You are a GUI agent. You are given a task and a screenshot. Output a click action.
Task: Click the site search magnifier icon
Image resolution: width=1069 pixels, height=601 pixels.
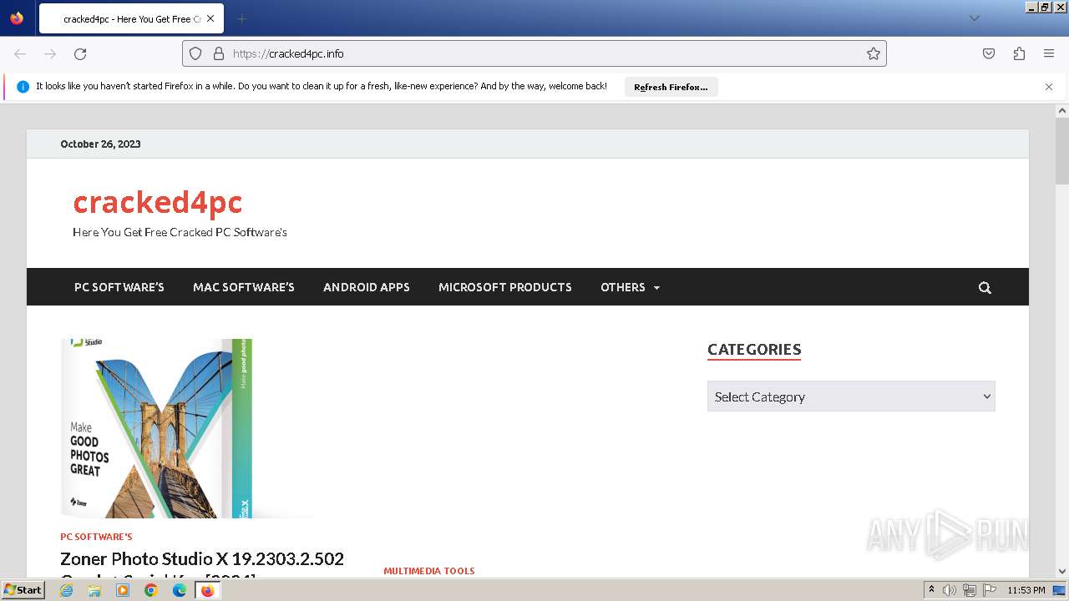[x=985, y=287]
